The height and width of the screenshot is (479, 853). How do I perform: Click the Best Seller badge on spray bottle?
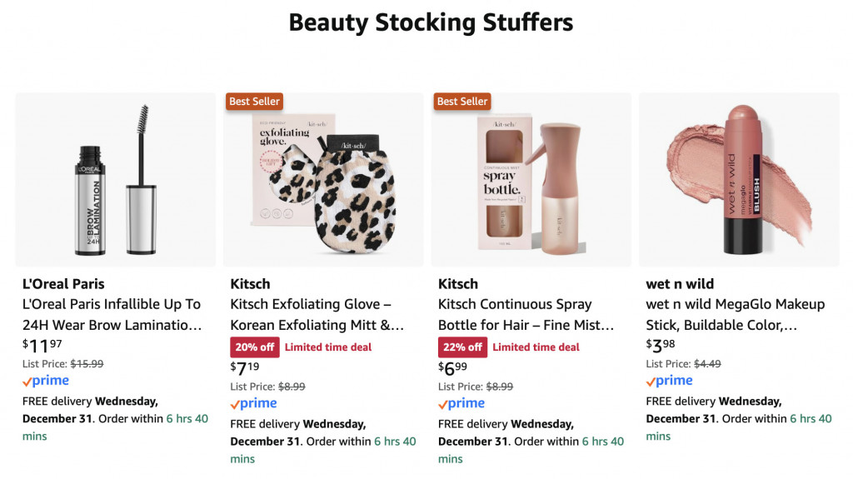pyautogui.click(x=462, y=102)
